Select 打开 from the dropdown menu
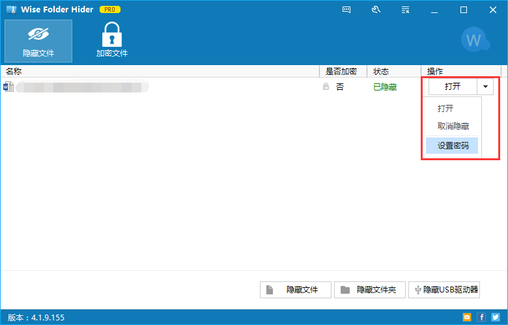The image size is (508, 325). pos(445,109)
